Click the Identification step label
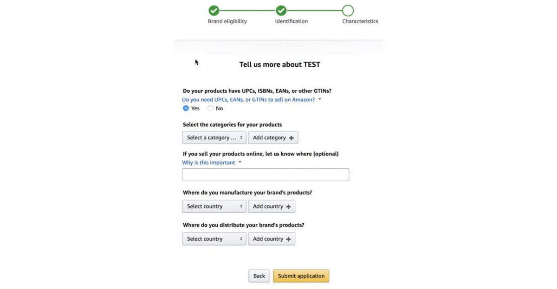557x289 pixels. pyautogui.click(x=291, y=21)
